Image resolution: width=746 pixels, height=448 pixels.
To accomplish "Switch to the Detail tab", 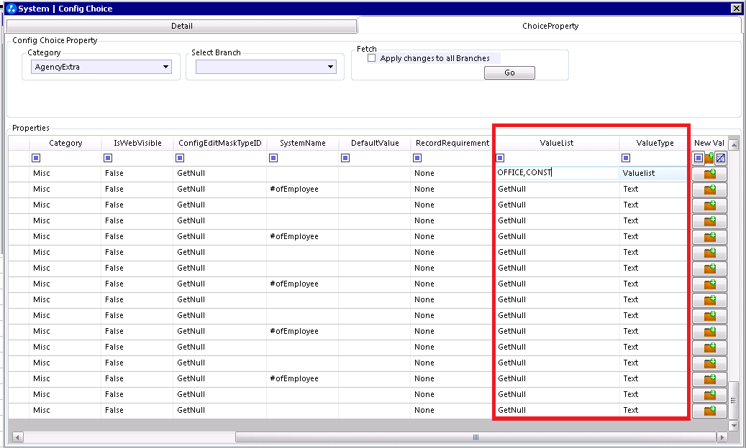I will click(x=182, y=26).
